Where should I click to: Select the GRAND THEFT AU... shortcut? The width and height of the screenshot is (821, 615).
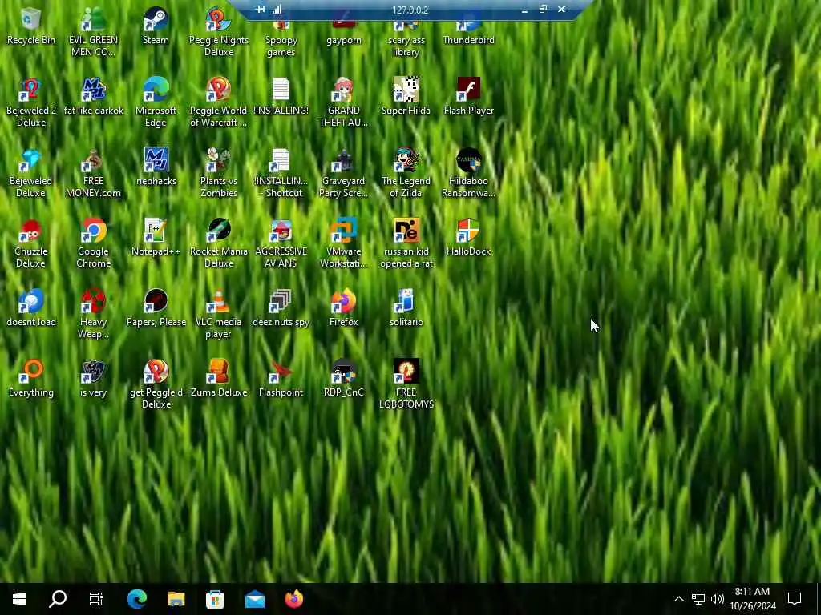[x=343, y=102]
